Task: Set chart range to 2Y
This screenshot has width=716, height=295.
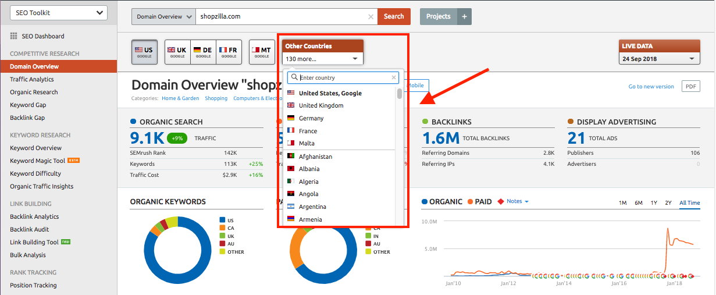Action: point(668,202)
